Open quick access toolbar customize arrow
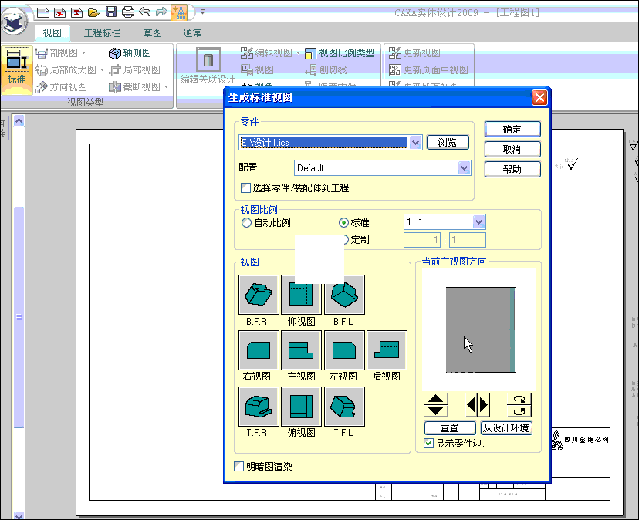The height and width of the screenshot is (520, 639). click(x=202, y=12)
